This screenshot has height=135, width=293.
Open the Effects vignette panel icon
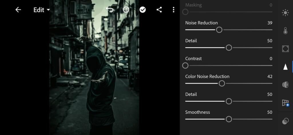pyautogui.click(x=285, y=49)
